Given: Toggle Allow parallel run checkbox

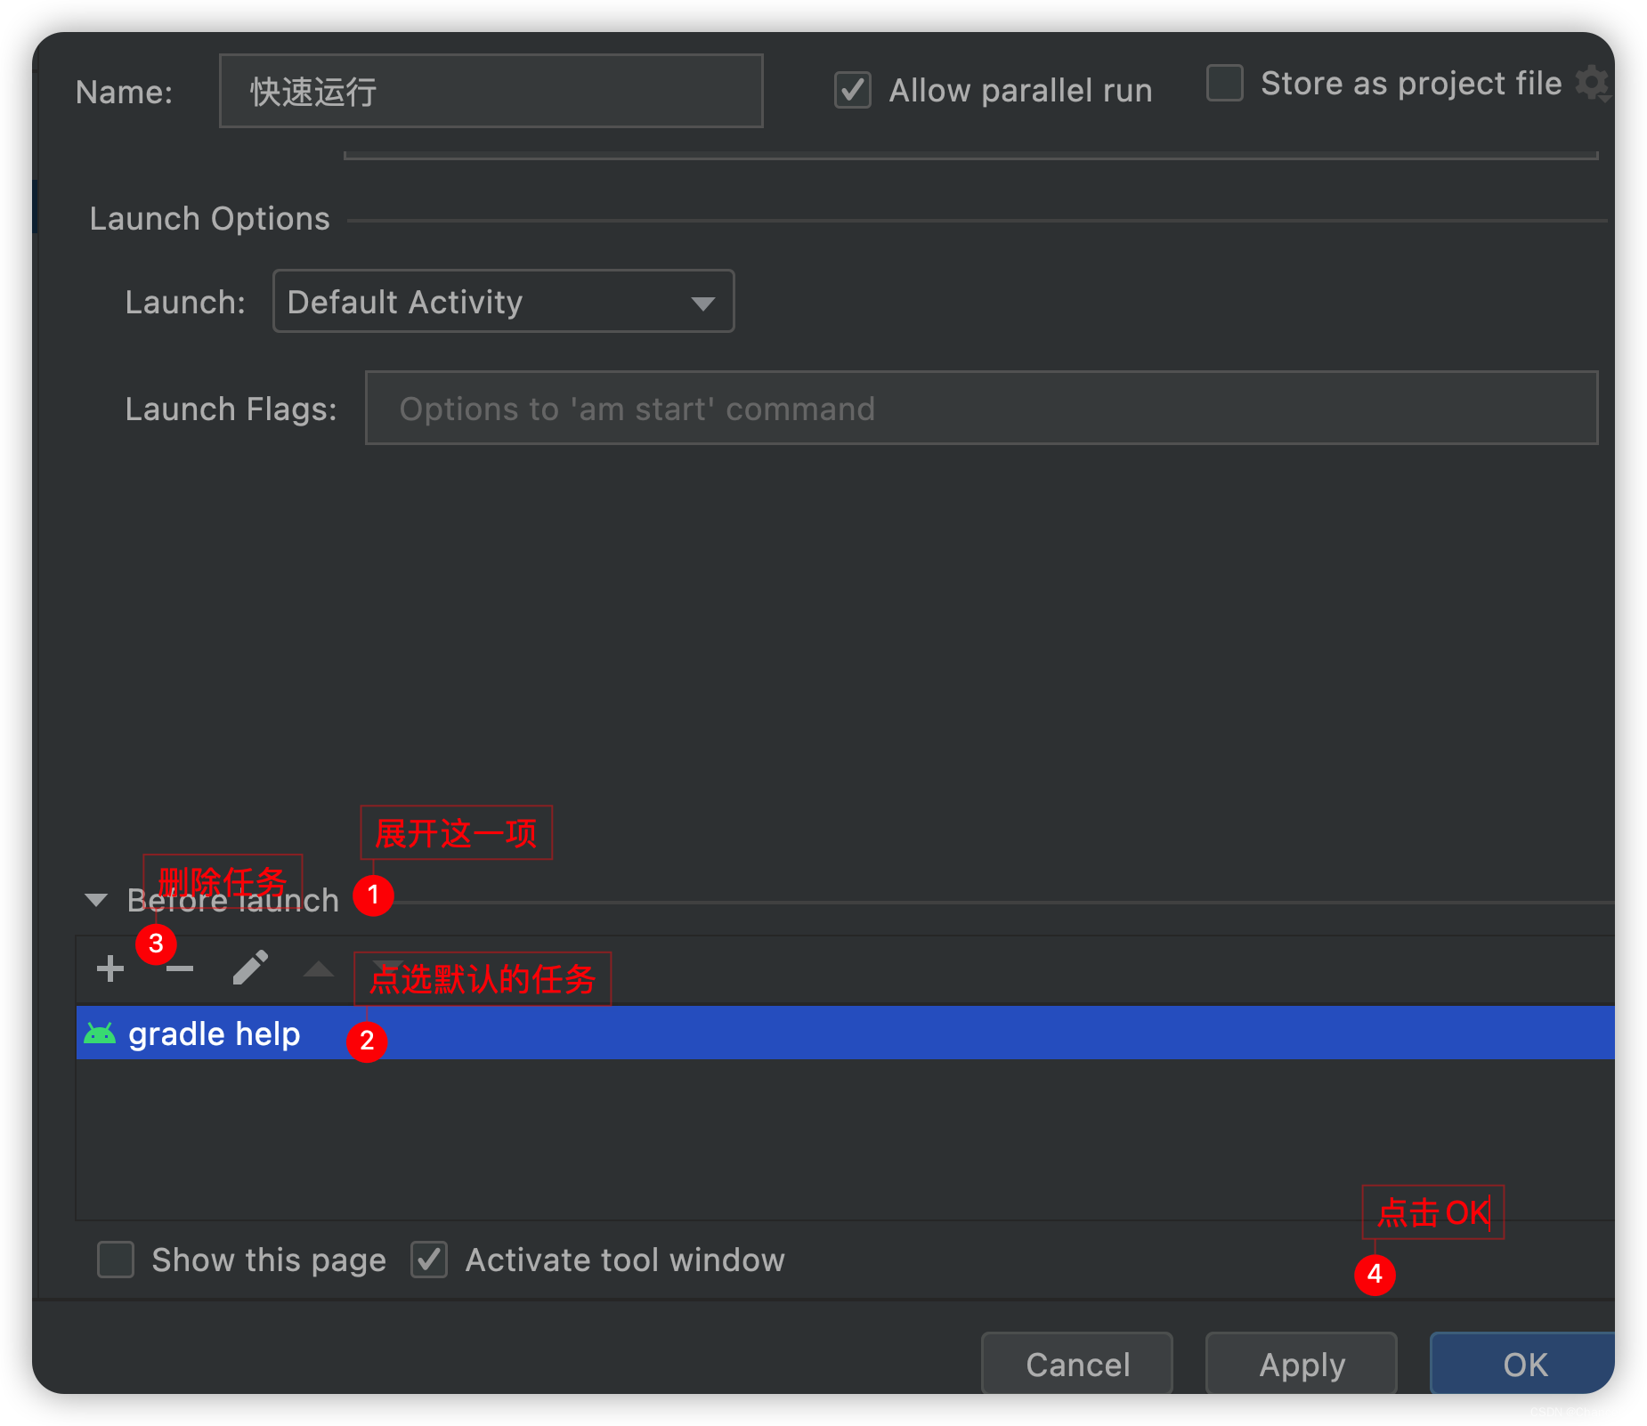Looking at the screenshot, I should coord(852,91).
